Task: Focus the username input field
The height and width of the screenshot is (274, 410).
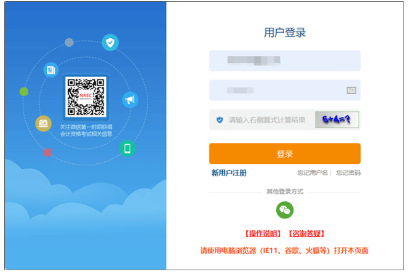Action: click(285, 61)
